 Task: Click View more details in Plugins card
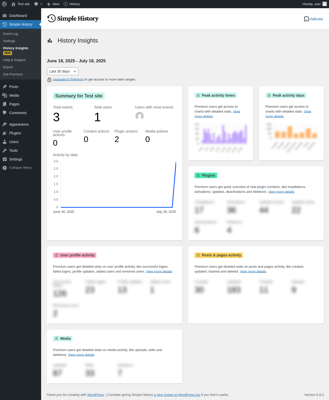coord(281,192)
